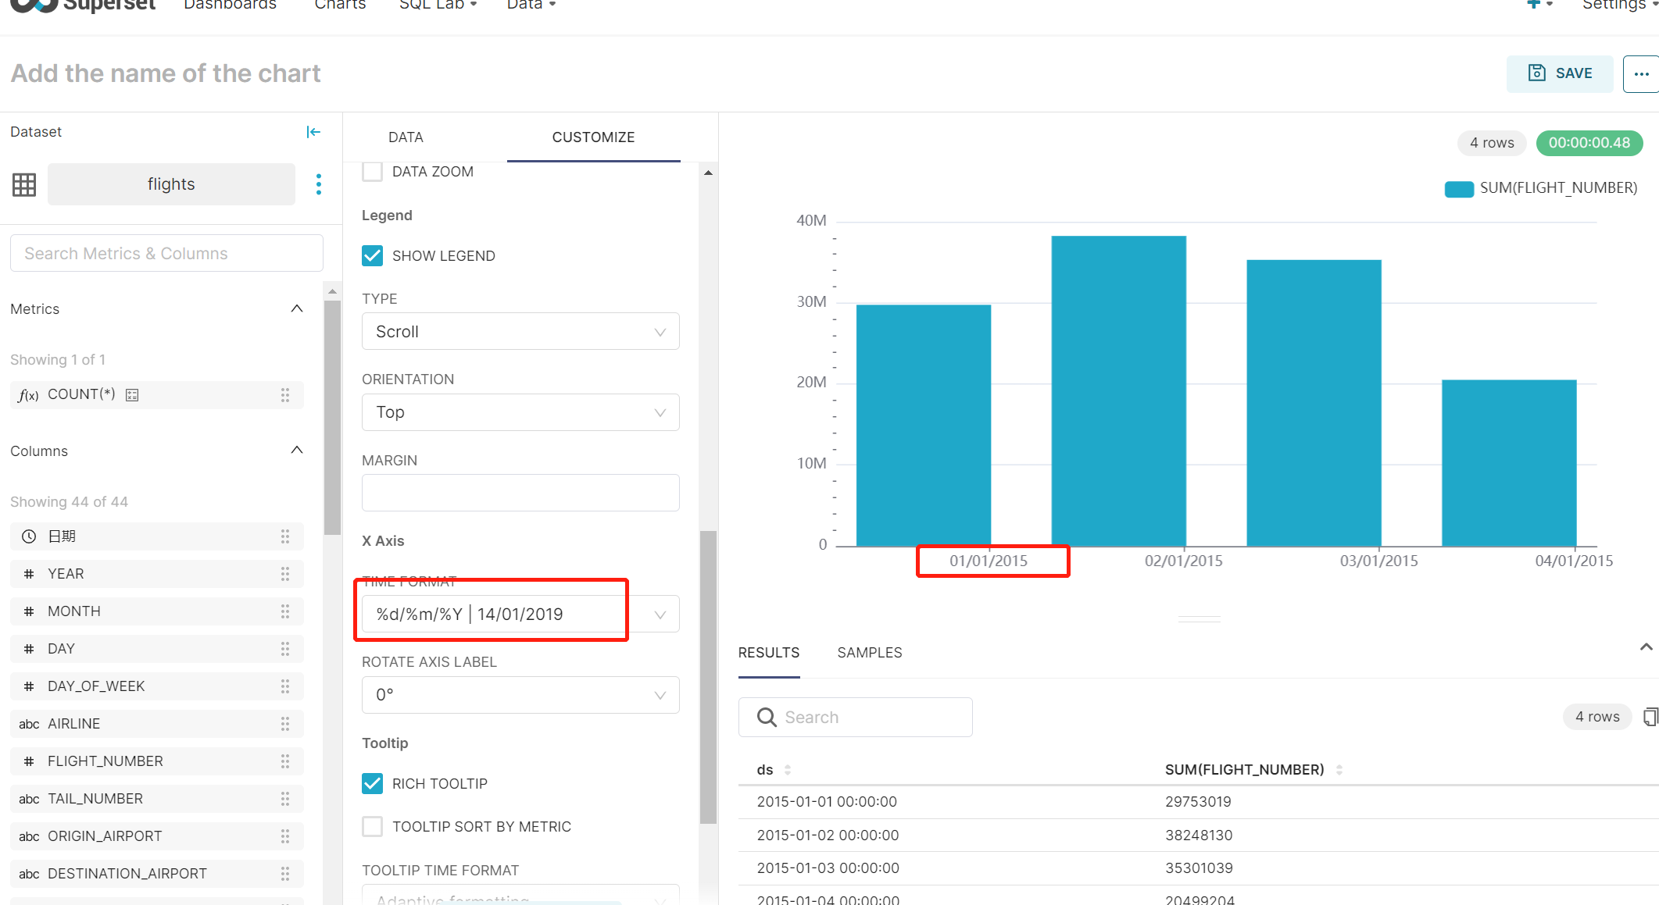Click certified icon next to COUNT(*)
This screenshot has height=905, width=1659.
(132, 395)
